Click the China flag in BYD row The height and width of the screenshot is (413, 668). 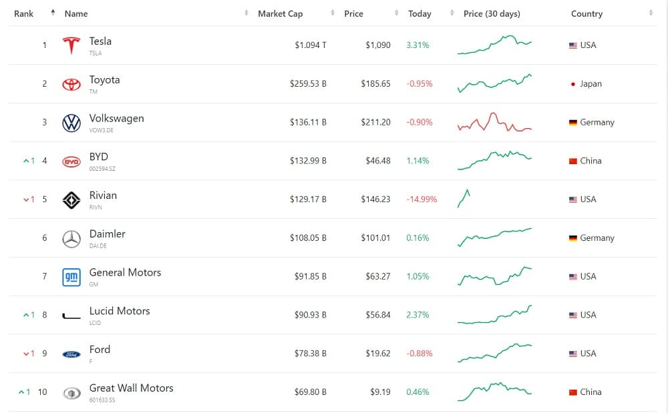(573, 161)
